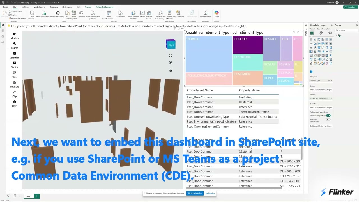Switch to Einfügen ribbon tab
Image resolution: width=359 pixels, height=202 pixels.
tap(25, 7)
